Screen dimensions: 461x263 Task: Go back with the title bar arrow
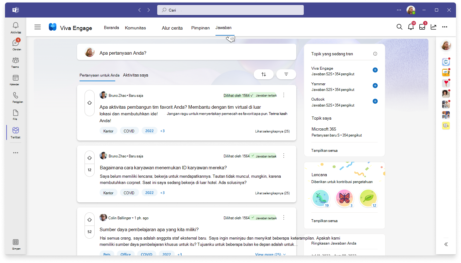[140, 10]
